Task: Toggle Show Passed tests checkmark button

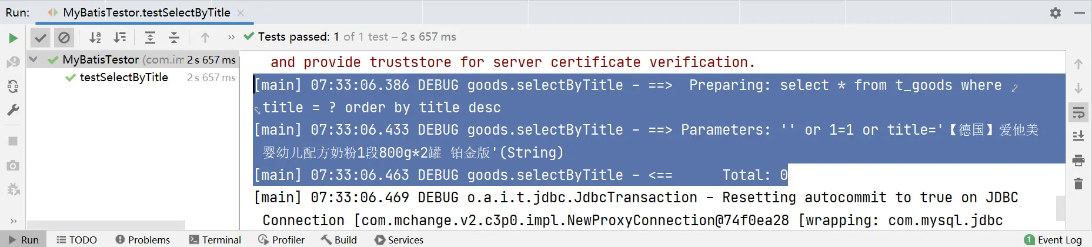Action: pos(40,38)
